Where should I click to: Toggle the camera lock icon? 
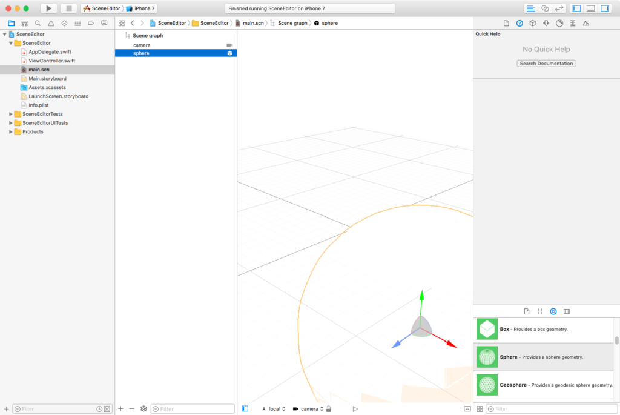pyautogui.click(x=329, y=409)
